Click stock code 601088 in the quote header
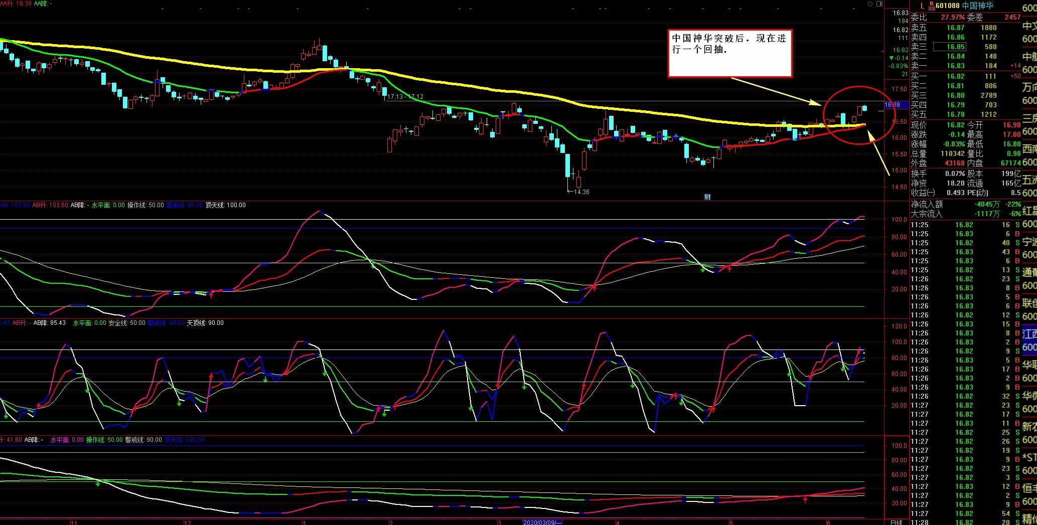The image size is (1037, 525). click(x=948, y=6)
